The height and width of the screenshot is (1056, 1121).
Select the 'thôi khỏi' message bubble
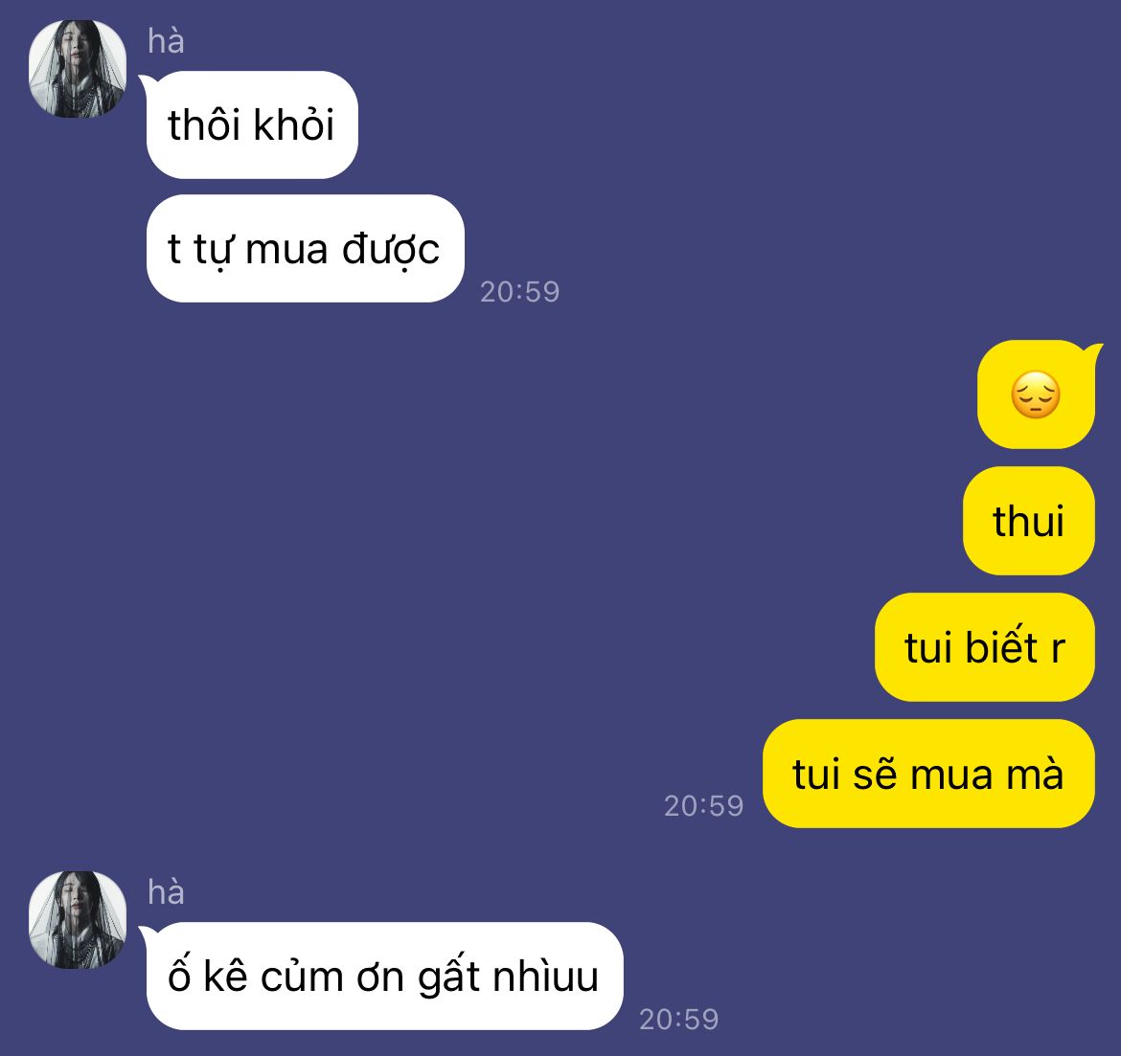252,125
